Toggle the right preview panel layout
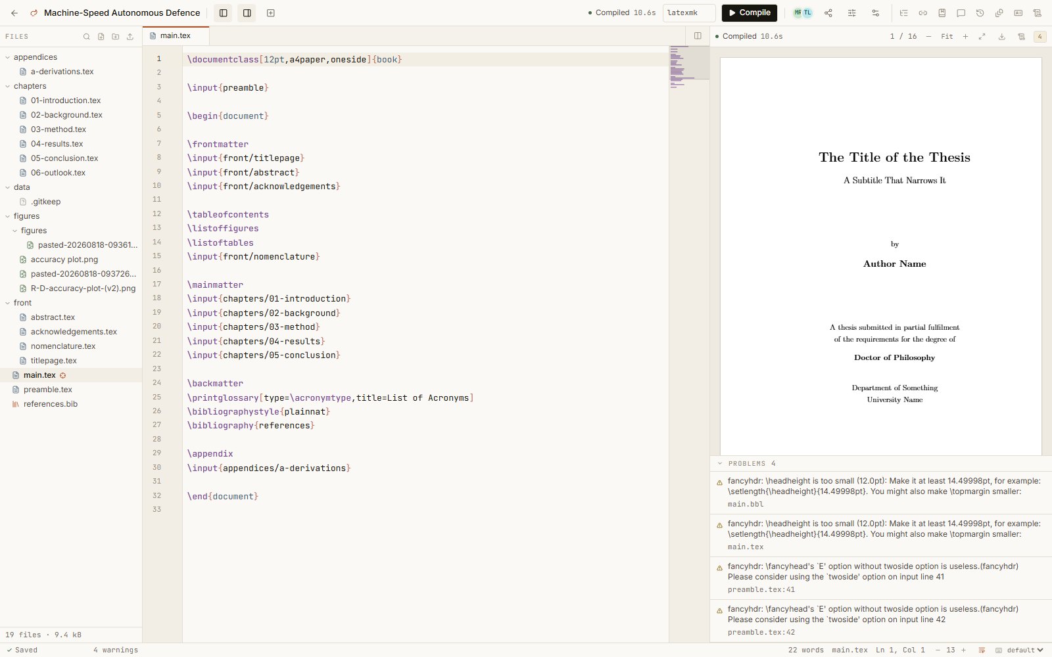1052x657 pixels. point(247,12)
